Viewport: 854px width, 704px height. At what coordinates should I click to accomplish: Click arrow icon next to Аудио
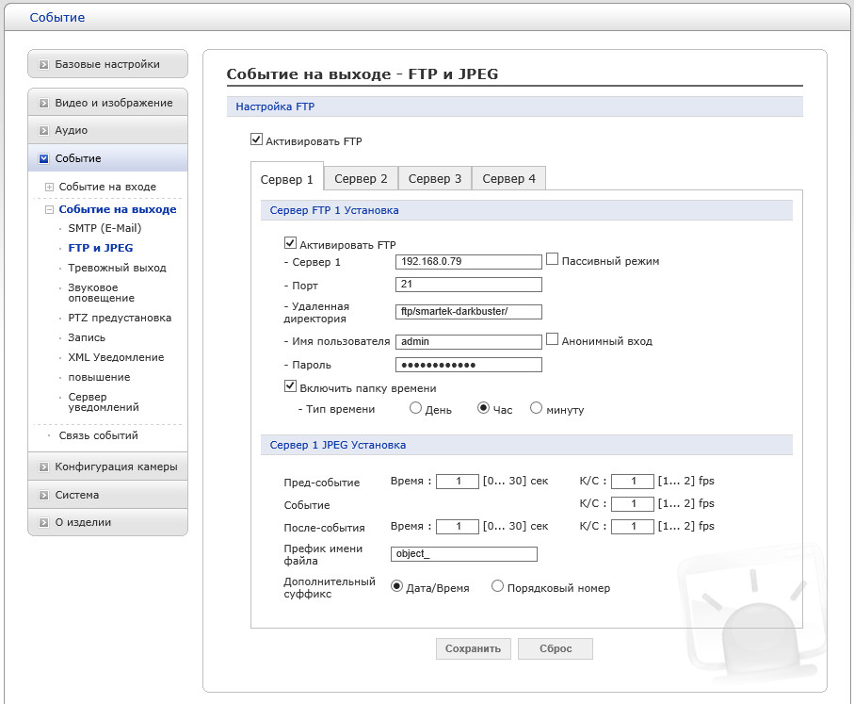click(x=44, y=131)
